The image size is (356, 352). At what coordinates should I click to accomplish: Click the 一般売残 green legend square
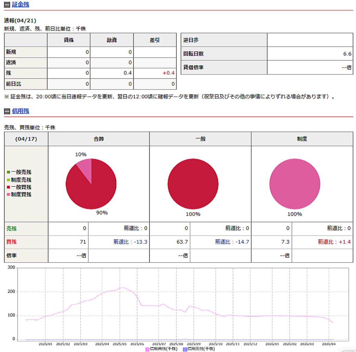click(x=8, y=172)
